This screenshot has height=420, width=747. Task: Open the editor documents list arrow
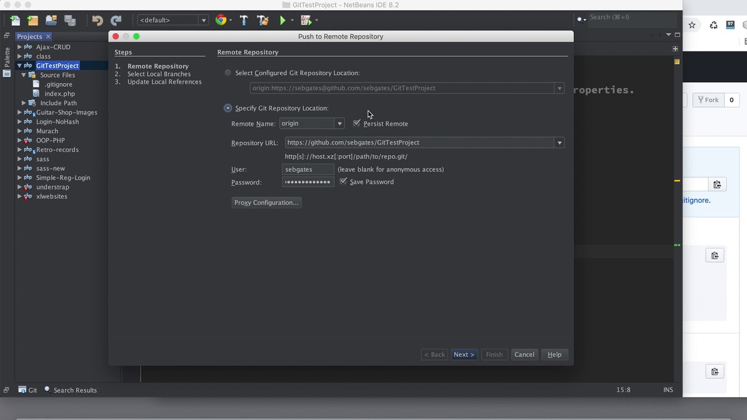[x=669, y=35]
